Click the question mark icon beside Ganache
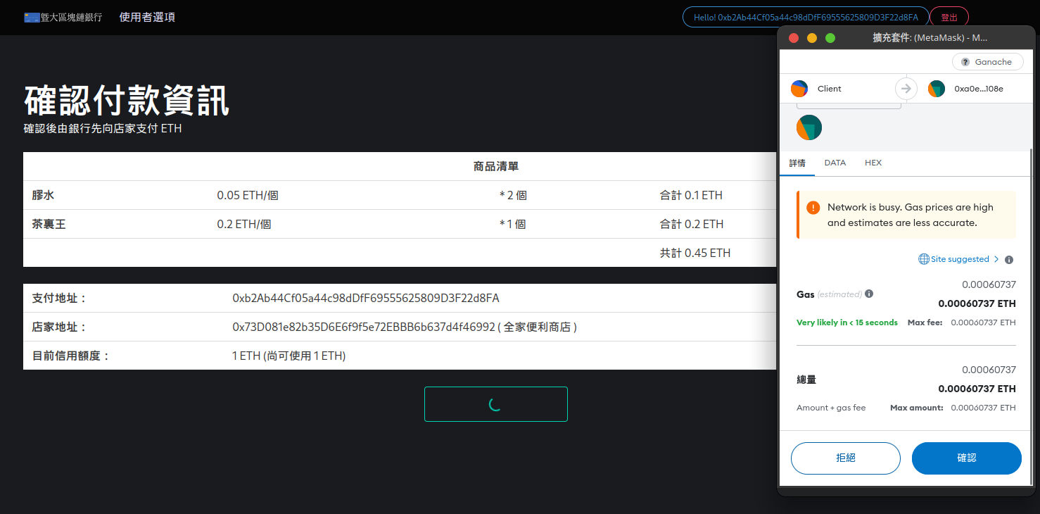 (965, 62)
